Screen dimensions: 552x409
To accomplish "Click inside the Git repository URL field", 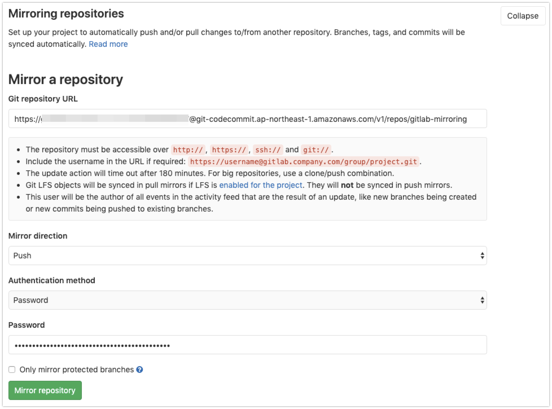I will [x=248, y=118].
